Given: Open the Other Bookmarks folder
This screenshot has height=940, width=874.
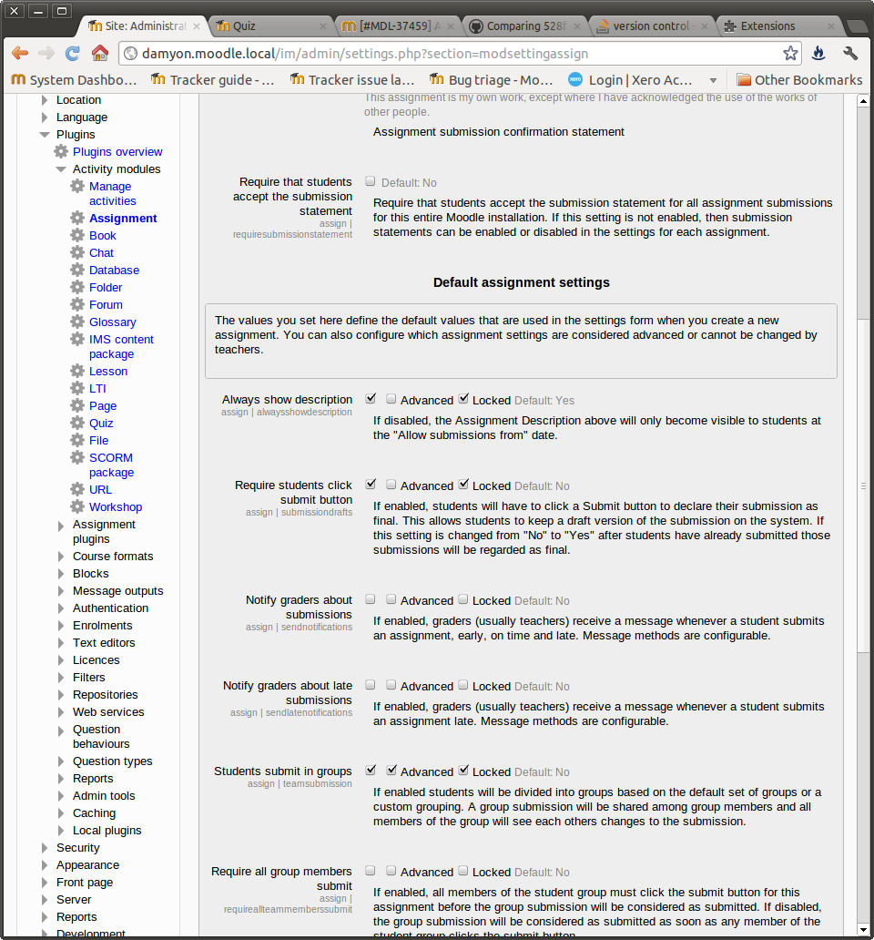Looking at the screenshot, I should point(799,80).
